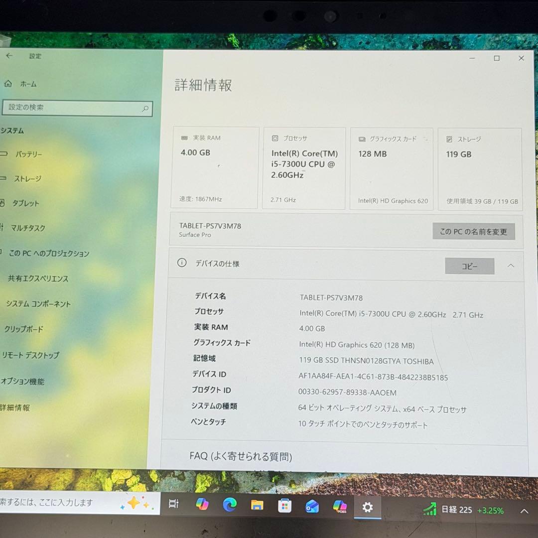Viewport: 538px width, 538px height.
Task: Launch Copilot from the taskbar
Action: [201, 505]
